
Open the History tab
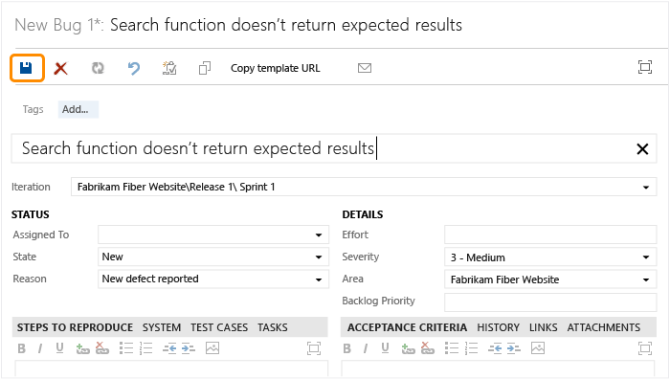pos(499,327)
